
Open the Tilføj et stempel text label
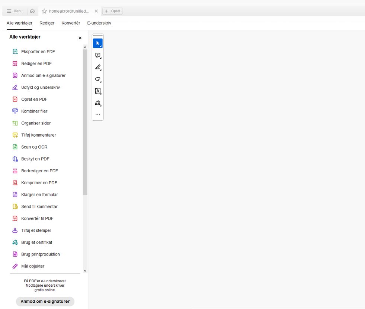[36, 231]
